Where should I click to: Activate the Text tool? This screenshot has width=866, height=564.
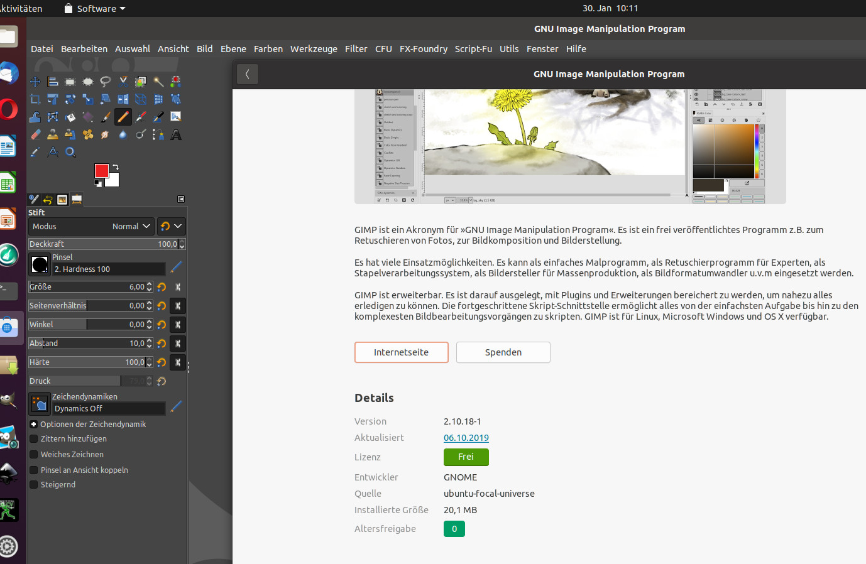(176, 134)
